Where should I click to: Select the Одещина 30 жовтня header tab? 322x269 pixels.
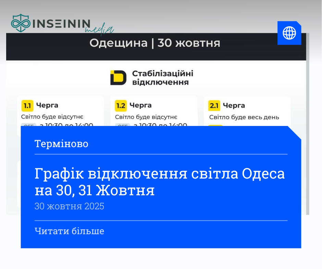pos(155,43)
